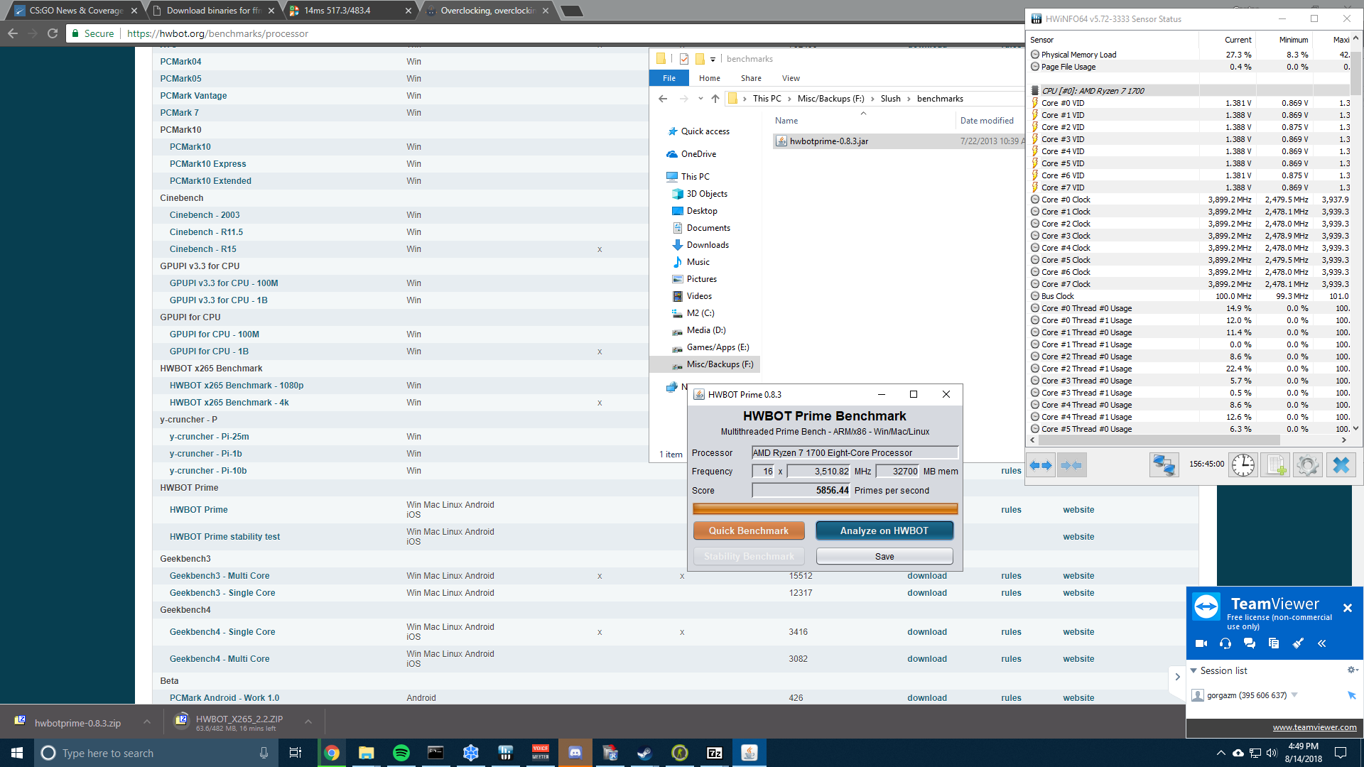The height and width of the screenshot is (767, 1364).
Task: Click Chrome reload page icon
Action: coord(53,33)
